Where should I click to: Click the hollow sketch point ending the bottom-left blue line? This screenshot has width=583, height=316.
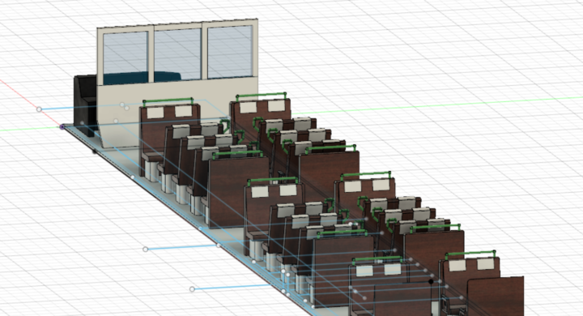coord(192,289)
